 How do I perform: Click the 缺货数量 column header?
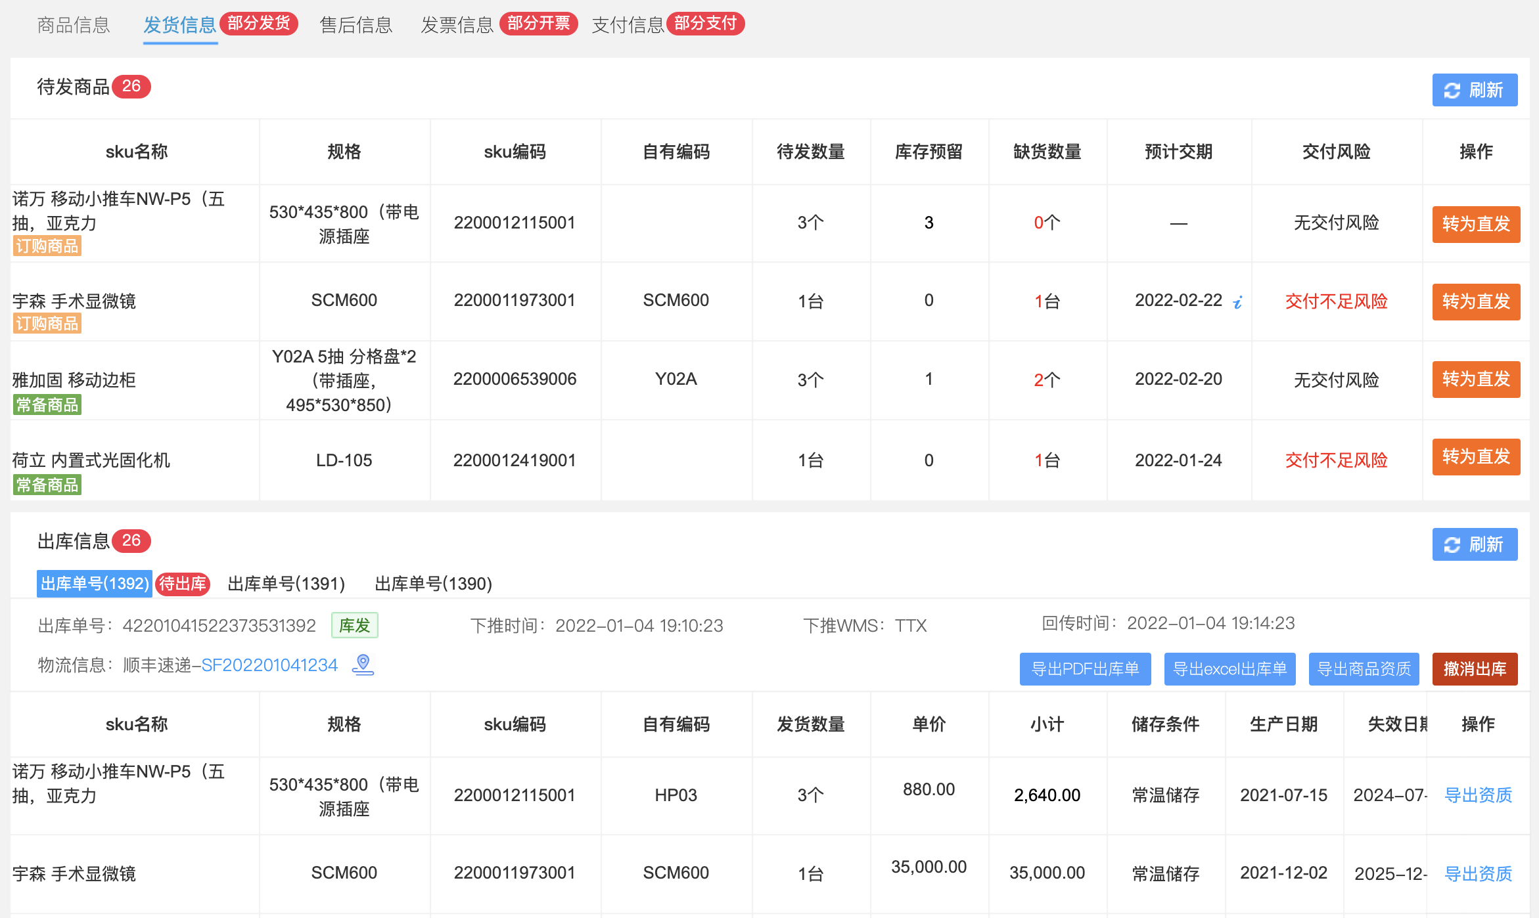(1047, 152)
